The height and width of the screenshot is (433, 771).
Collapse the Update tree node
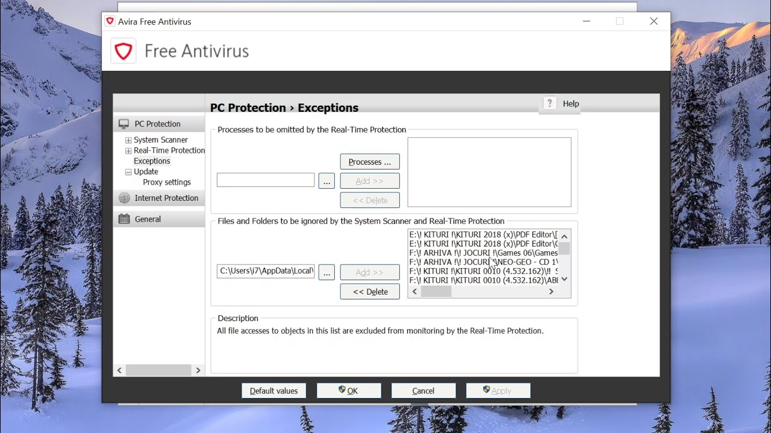pos(128,172)
